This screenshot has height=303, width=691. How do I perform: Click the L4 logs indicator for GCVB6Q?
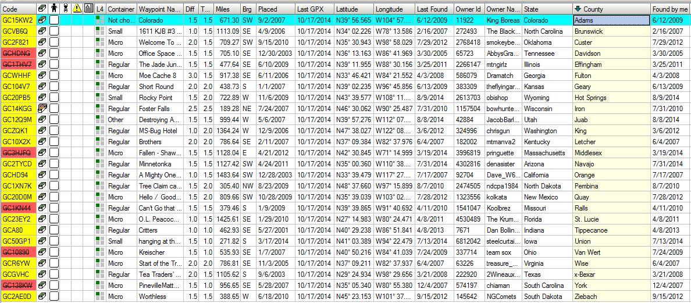coord(99,31)
